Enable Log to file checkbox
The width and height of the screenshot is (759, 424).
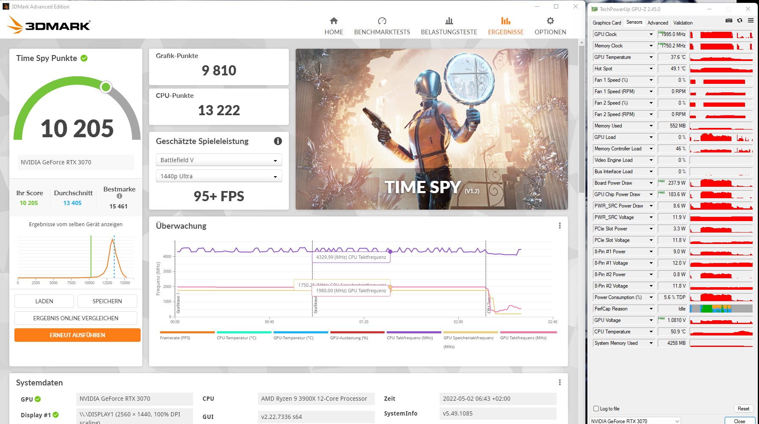click(596, 409)
